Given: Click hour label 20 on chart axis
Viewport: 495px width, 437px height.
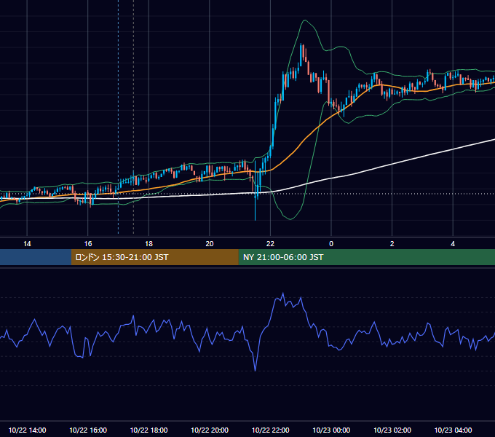Looking at the screenshot, I should click(x=210, y=244).
